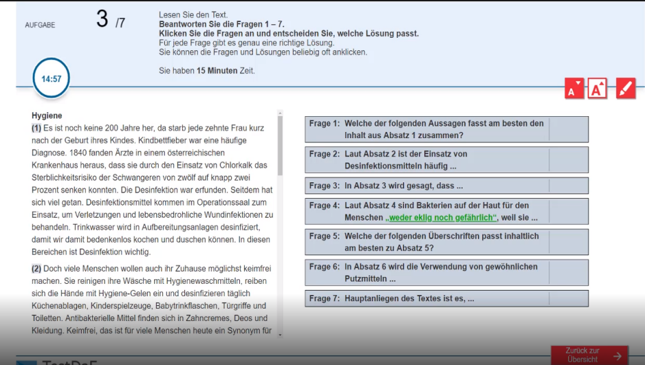The width and height of the screenshot is (645, 365).
Task: Open Frage 4 about Bakterien auf der Haut
Action: coord(446,211)
